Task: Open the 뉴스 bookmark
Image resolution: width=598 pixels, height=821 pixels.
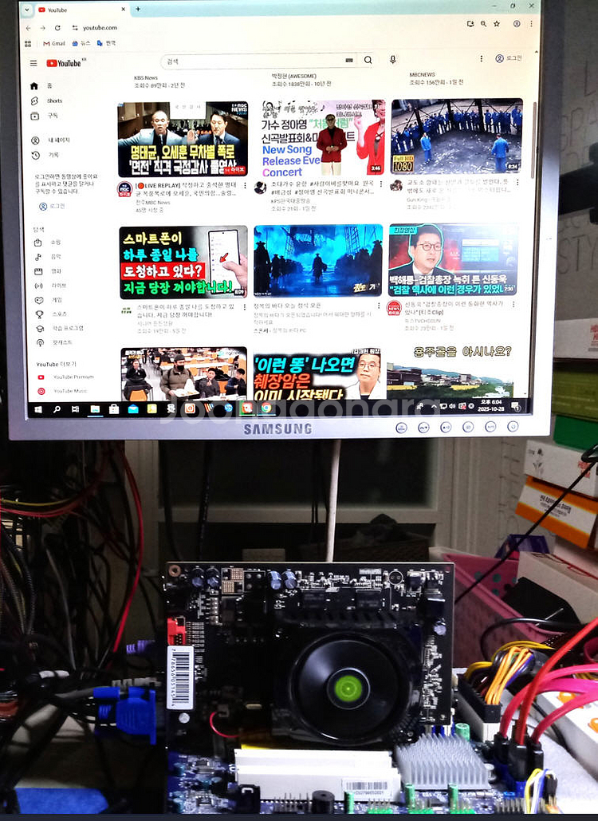Action: pyautogui.click(x=81, y=43)
